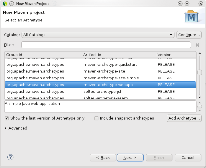Image resolution: width=206 pixels, height=168 pixels.
Task: Click the archetype list scroll down arrow
Action: (x=200, y=97)
